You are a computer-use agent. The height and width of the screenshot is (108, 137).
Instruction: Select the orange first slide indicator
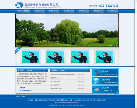(110, 46)
